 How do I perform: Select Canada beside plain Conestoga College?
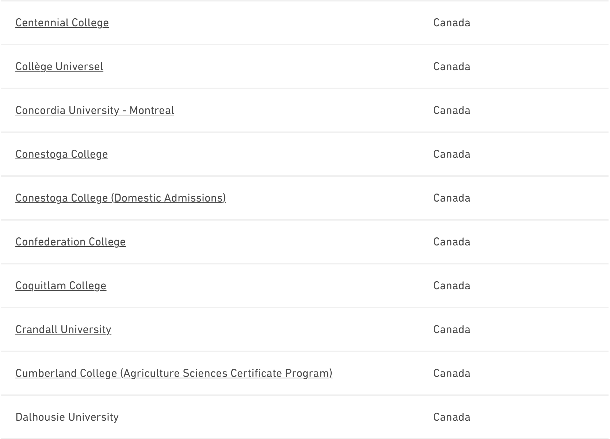(x=451, y=154)
